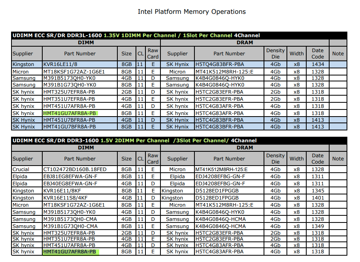Click the 'CL' header in DDR3 1.5V table

pyautogui.click(x=141, y=159)
